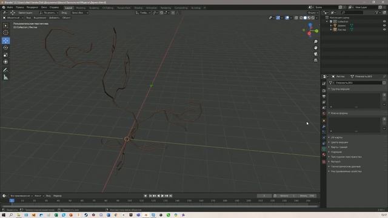Viewport: 388px width, 218px height.
Task: Jump to timeline start frame
Action: (x=150, y=196)
